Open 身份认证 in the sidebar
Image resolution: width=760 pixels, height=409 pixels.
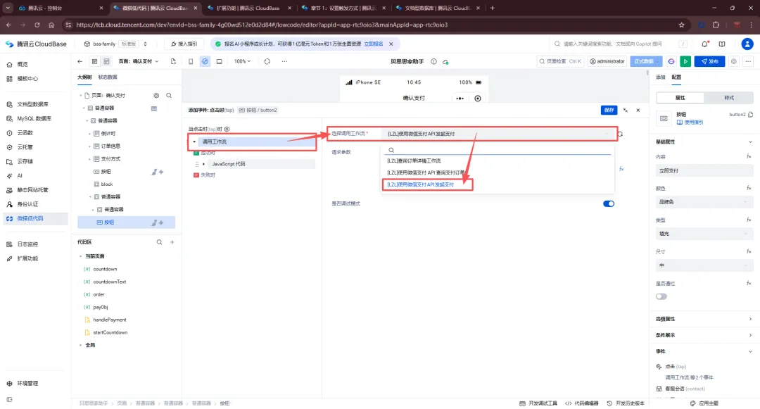(27, 204)
